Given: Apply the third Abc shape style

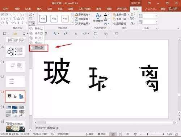Looking at the screenshot, I should point(65,18).
